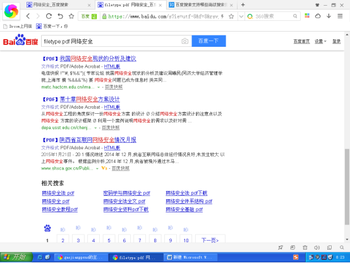Viewport: 350px width, 263px height.
Task: Go to results page 2
Action: 63,238
